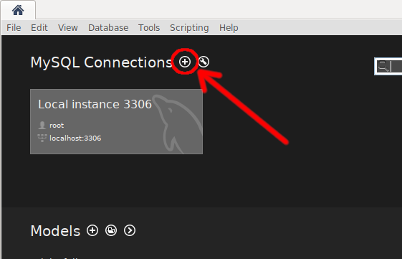The image size is (402, 259).
Task: Open the Scripting menu
Action: (x=189, y=28)
